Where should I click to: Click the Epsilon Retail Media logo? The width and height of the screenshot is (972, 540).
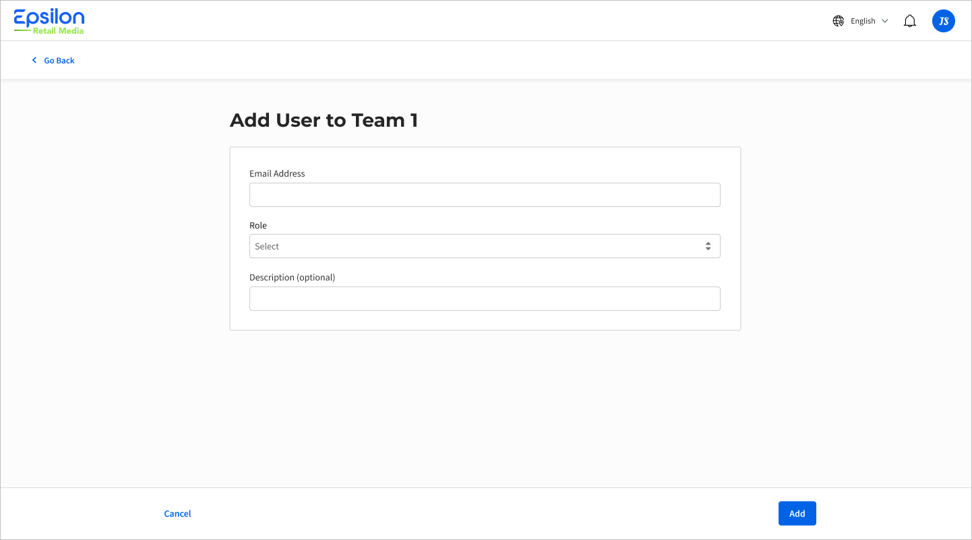[x=49, y=20]
